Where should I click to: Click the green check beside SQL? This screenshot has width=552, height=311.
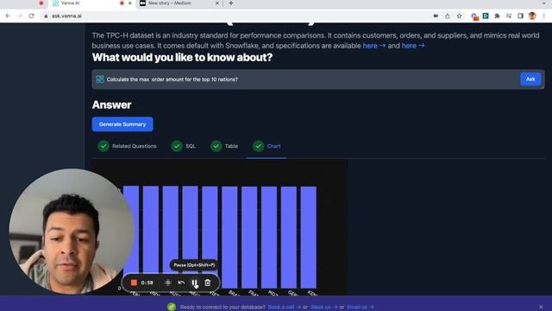pyautogui.click(x=177, y=146)
